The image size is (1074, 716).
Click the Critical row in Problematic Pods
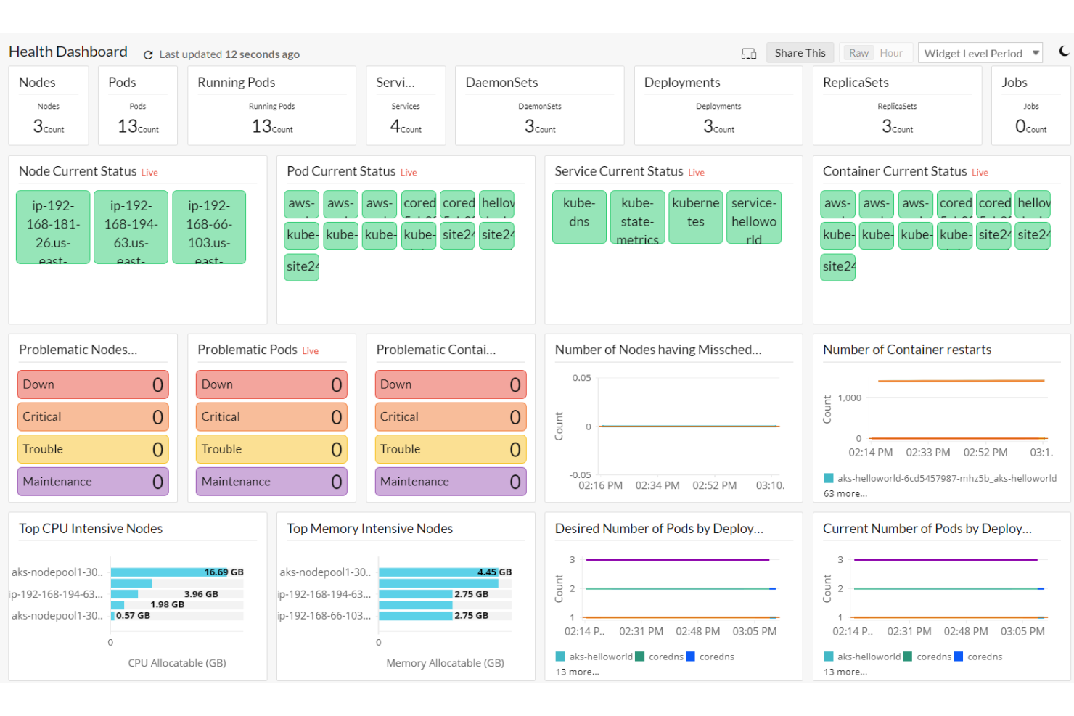pos(271,416)
